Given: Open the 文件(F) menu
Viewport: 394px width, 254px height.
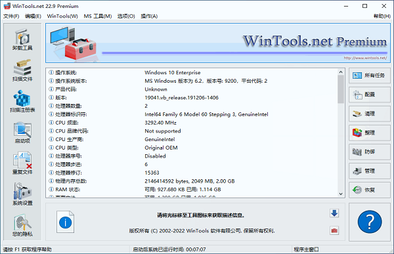Looking at the screenshot, I should pos(11,16).
